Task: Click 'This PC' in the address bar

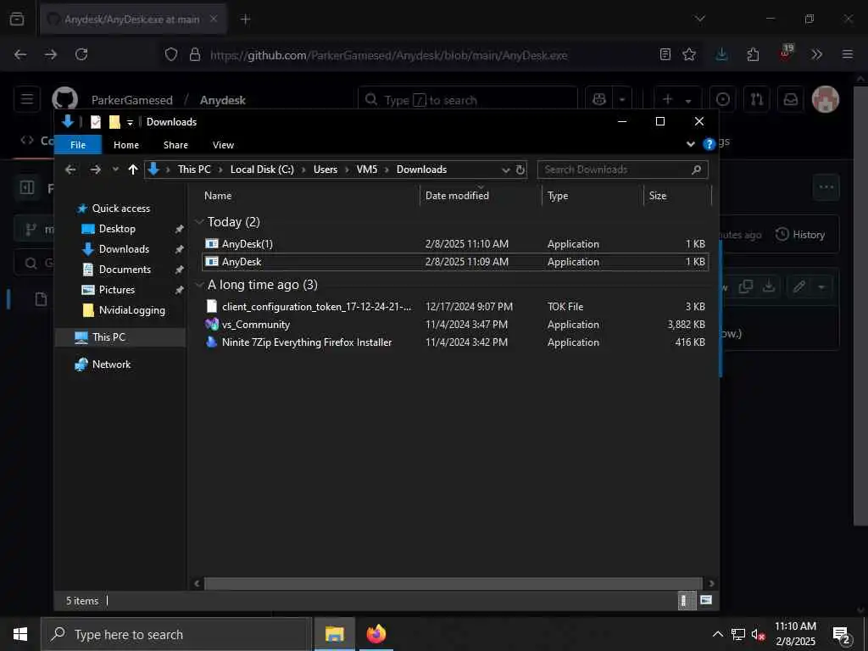Action: pyautogui.click(x=194, y=170)
